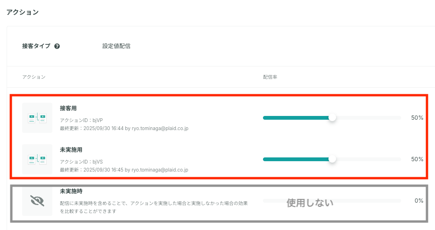Click the 未実施時 row title
Screen dimensions: 435x230
(x=71, y=191)
